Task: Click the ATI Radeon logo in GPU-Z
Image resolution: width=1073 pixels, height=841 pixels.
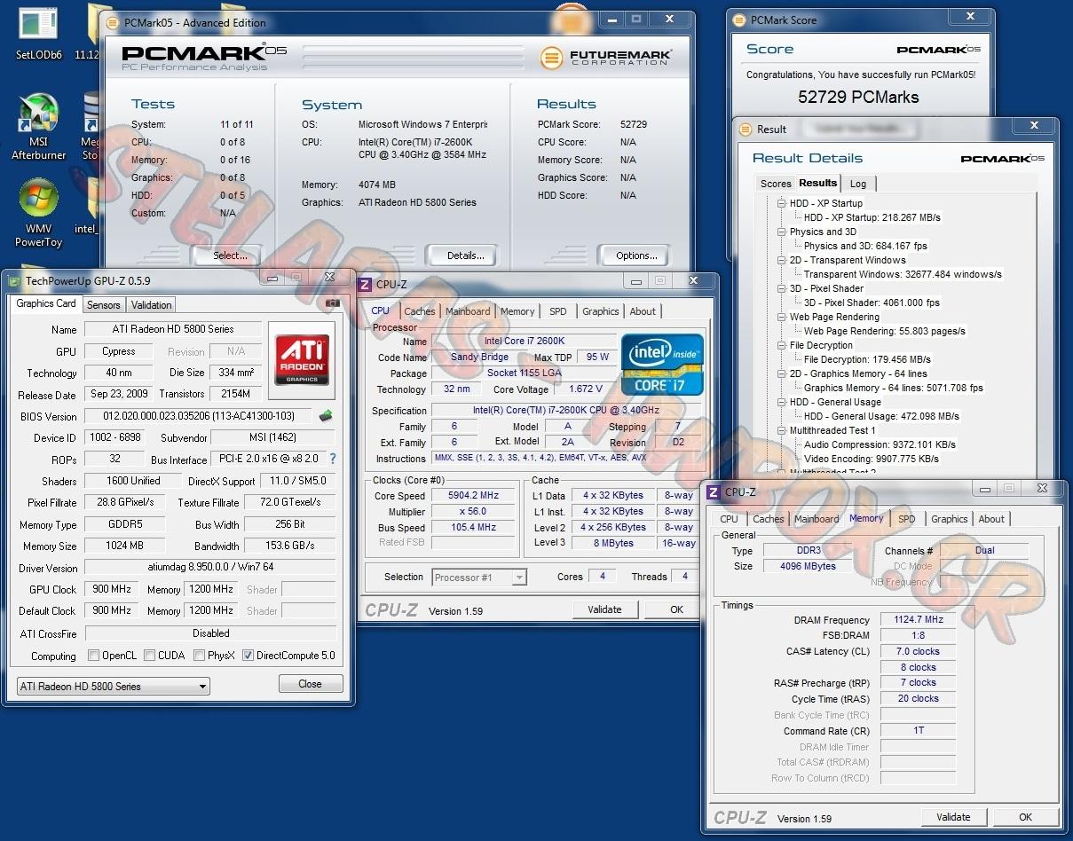Action: 302,359
